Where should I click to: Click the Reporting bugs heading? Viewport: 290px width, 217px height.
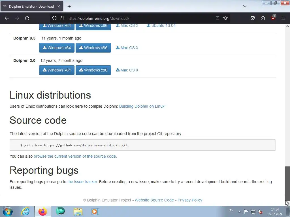(44, 170)
